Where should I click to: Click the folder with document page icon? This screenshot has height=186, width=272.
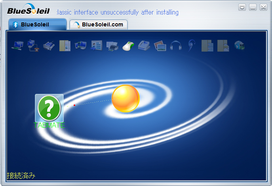tap(207, 46)
